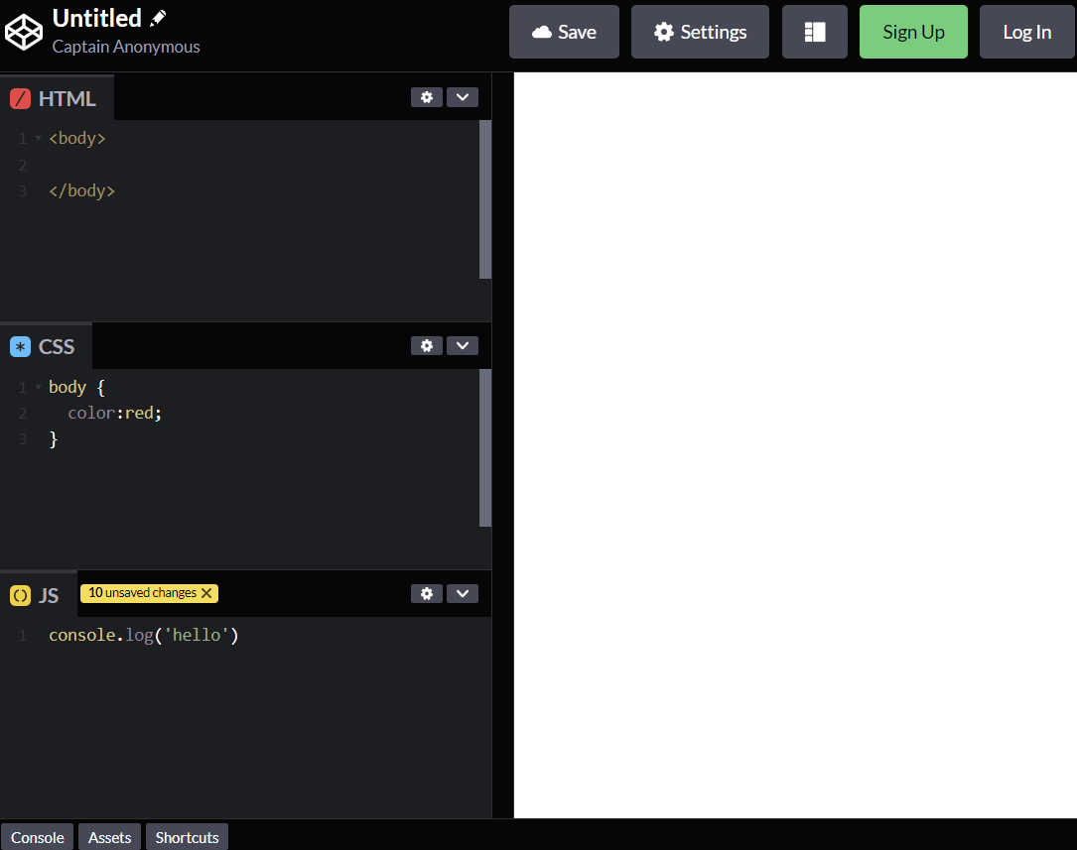Dismiss the 10 unsaved changes badge

205,592
